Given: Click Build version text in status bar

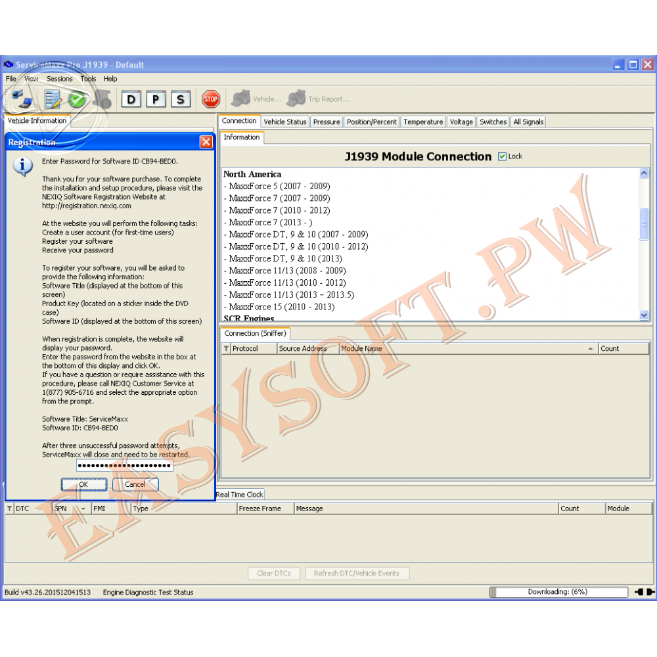Looking at the screenshot, I should [x=47, y=593].
